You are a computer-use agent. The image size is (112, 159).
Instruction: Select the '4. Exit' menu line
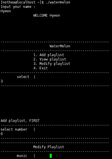[x=40, y=68]
